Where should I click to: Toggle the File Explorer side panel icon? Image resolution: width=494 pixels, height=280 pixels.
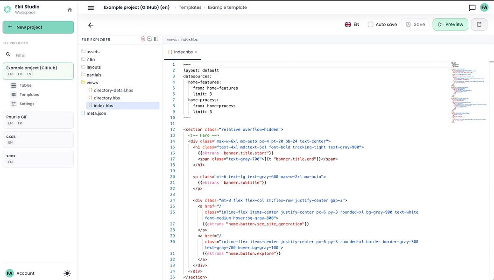pos(156,39)
